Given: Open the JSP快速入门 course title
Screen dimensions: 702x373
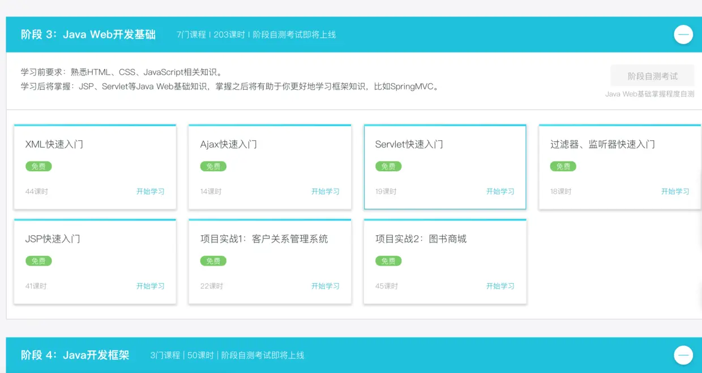Looking at the screenshot, I should (53, 238).
